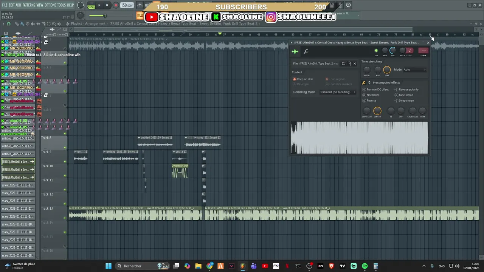The height and width of the screenshot is (272, 484).
Task: Toggle the sampler ON LED
Action: tap(376, 51)
